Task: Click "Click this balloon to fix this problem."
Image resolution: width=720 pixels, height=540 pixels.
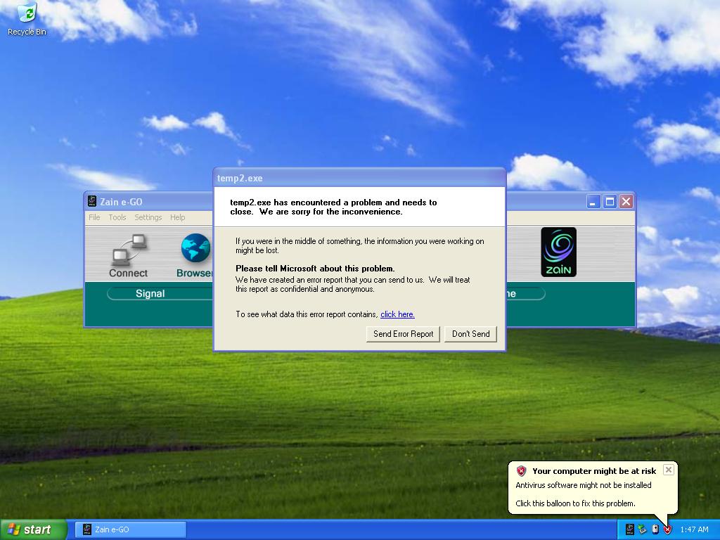Action: point(575,503)
